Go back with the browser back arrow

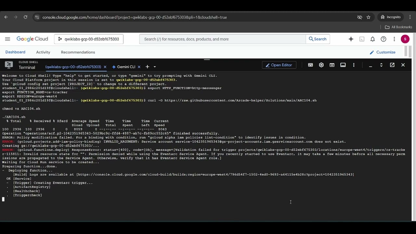(x=6, y=17)
